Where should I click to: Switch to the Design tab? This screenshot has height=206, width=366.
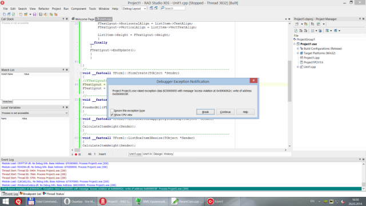coord(158,154)
